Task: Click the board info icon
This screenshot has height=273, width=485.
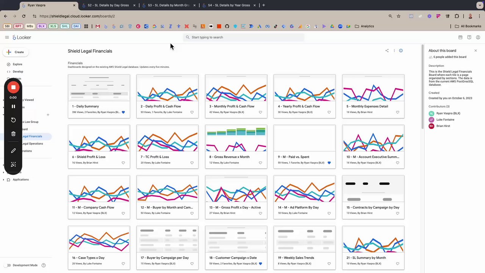Action: click(401, 50)
